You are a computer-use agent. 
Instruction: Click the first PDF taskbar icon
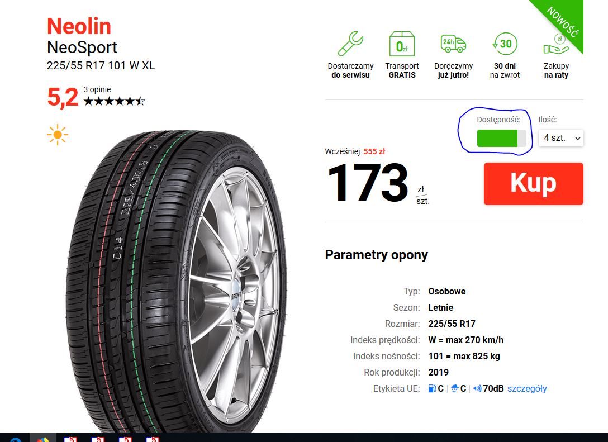click(70, 439)
